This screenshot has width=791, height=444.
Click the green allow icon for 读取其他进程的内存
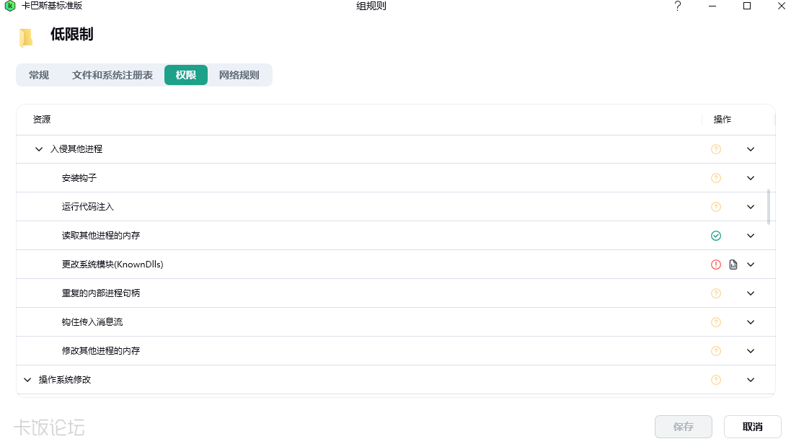click(716, 236)
